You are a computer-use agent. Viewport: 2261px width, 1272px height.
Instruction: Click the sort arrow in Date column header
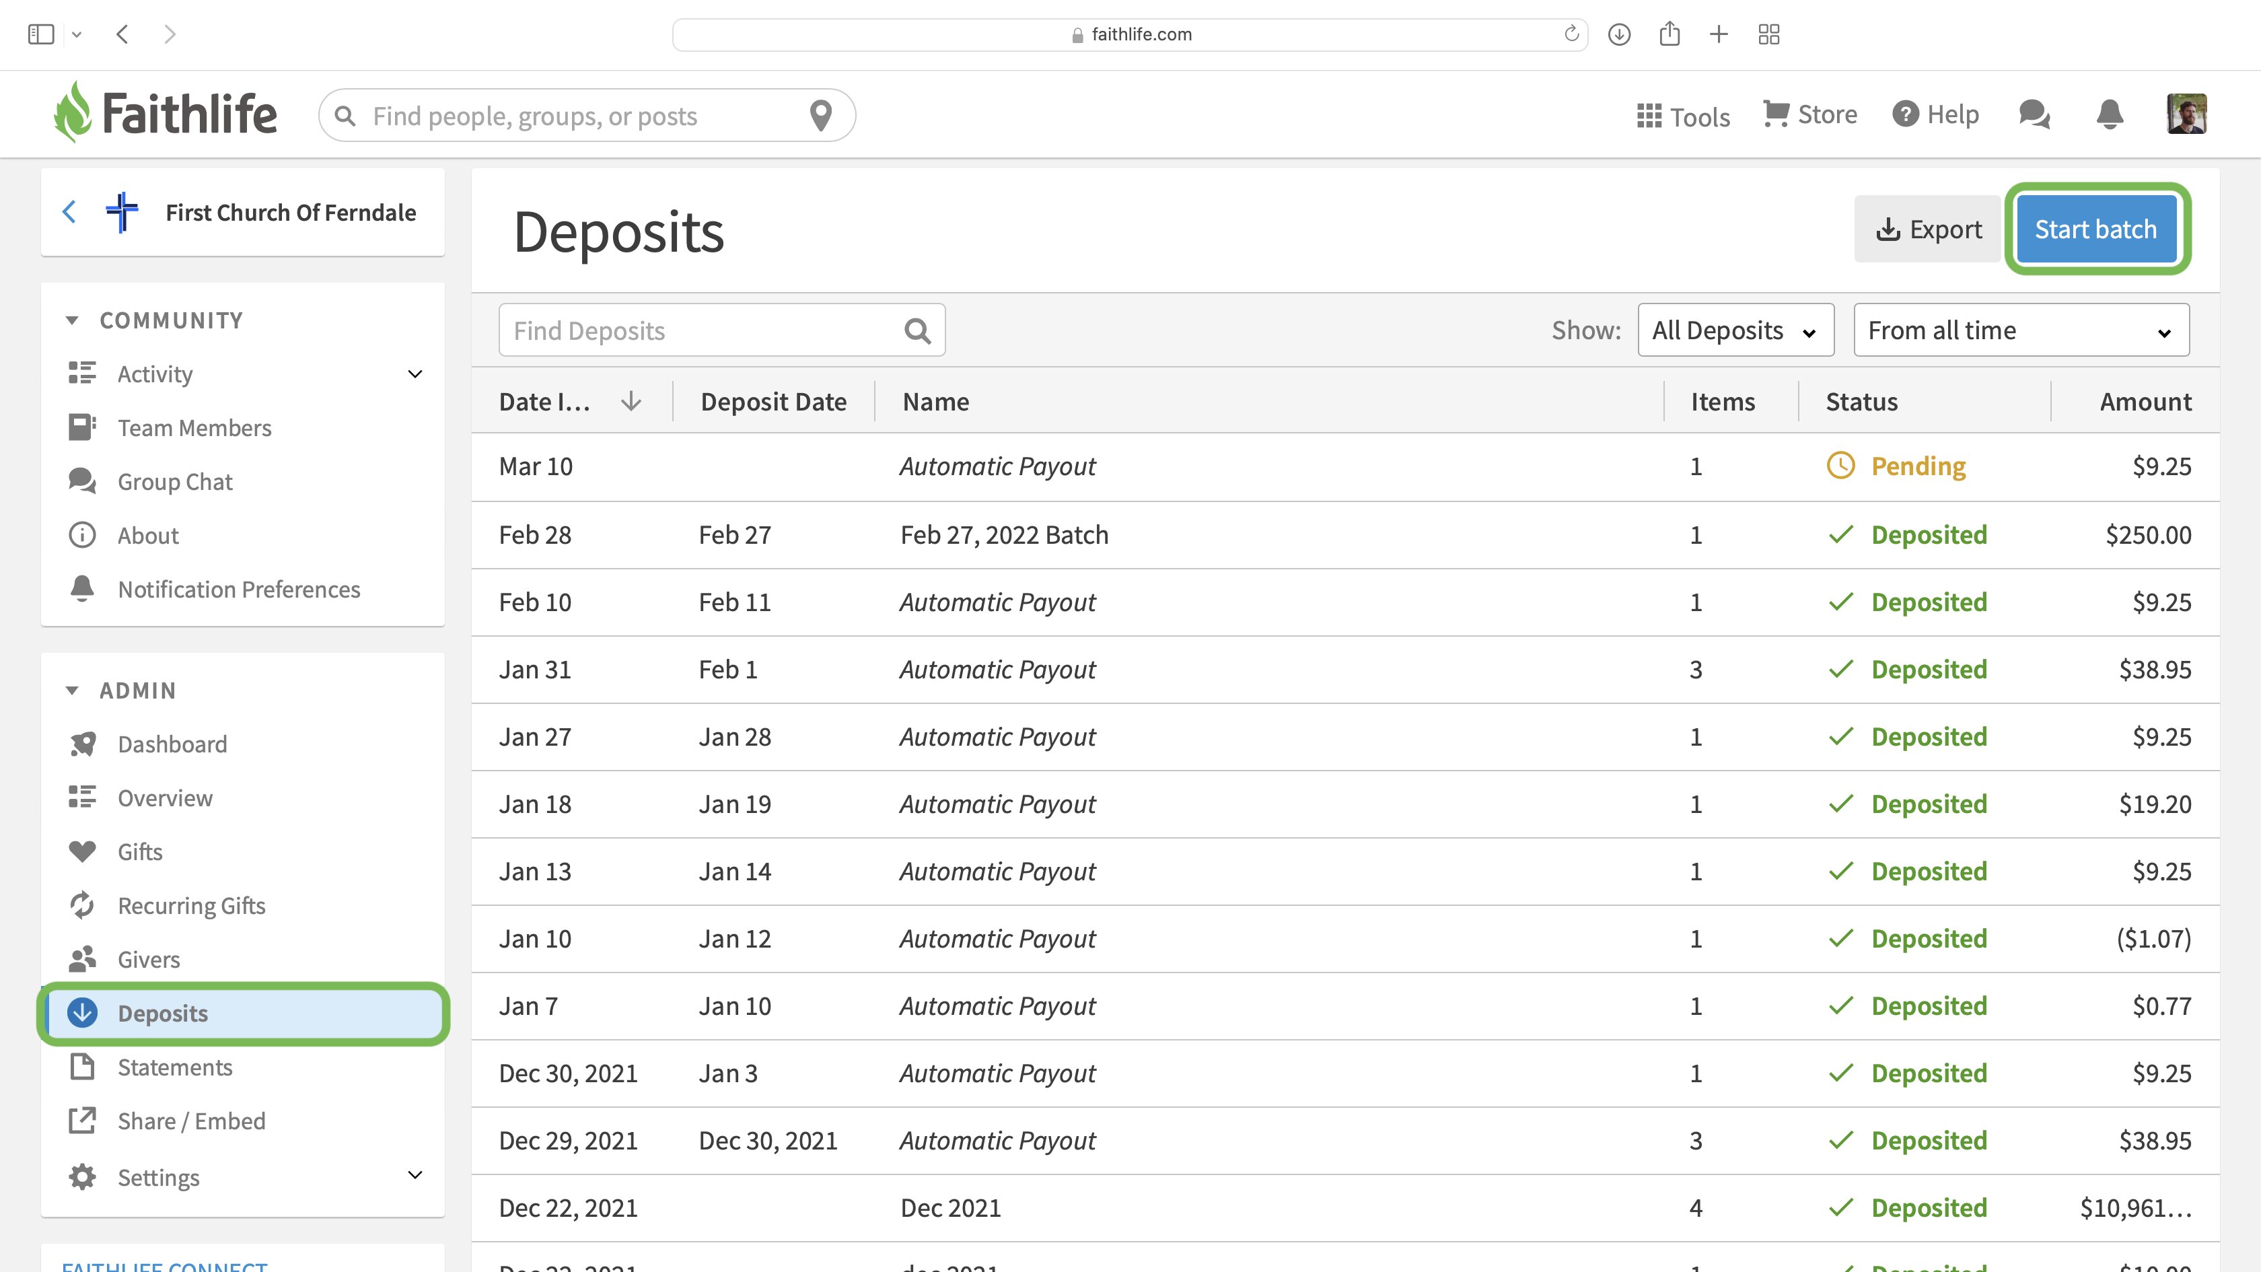(631, 401)
